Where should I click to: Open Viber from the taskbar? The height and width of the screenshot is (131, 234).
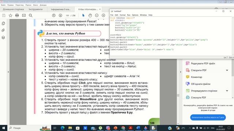108,128
